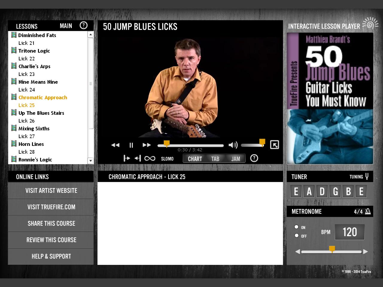The width and height of the screenshot is (383, 287).
Task: Click the film icon beside Nine Means Nine
Action: [x=14, y=82]
